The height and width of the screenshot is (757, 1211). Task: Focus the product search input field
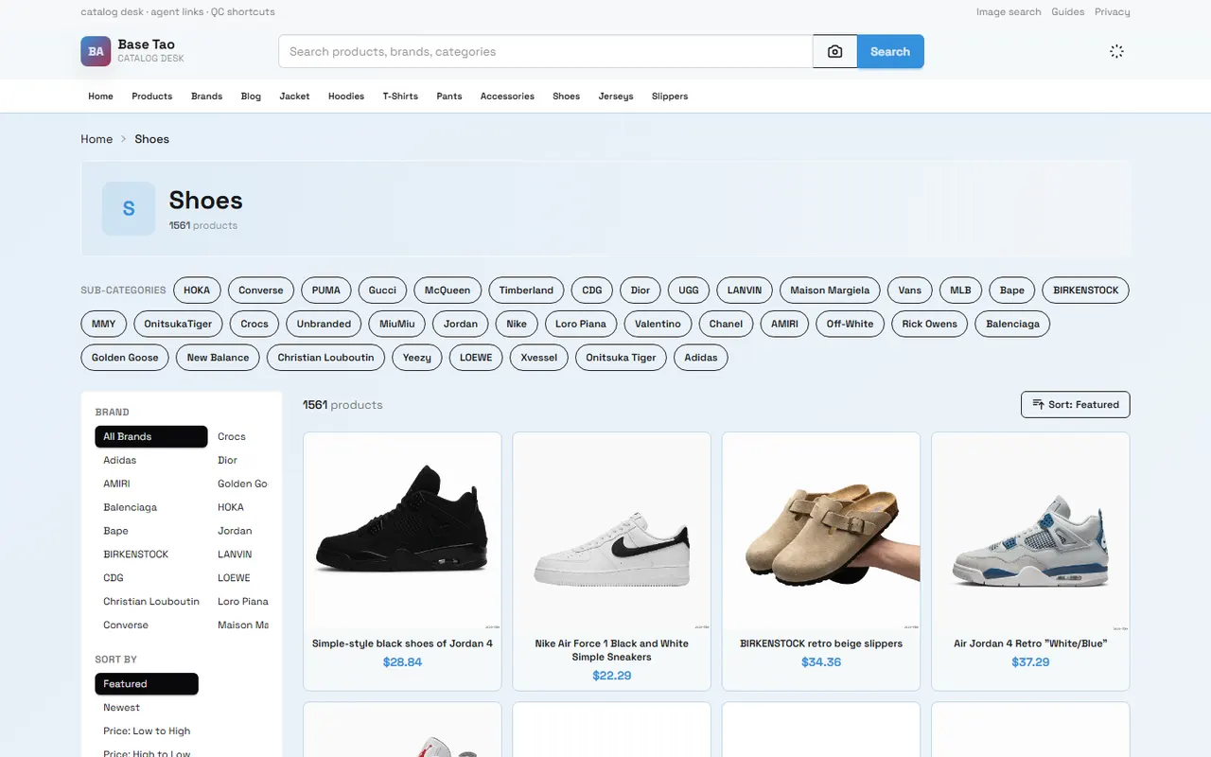(546, 52)
